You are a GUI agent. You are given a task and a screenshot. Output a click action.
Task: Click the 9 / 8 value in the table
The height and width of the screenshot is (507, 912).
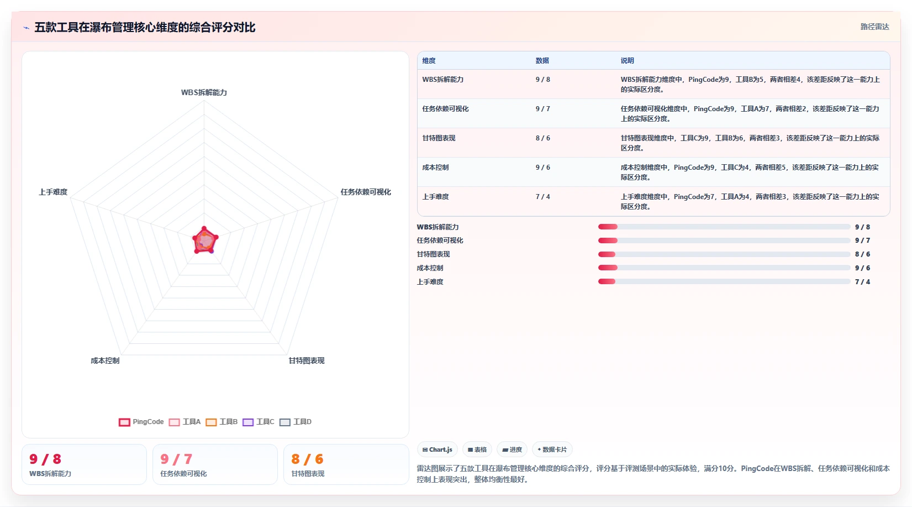point(543,80)
